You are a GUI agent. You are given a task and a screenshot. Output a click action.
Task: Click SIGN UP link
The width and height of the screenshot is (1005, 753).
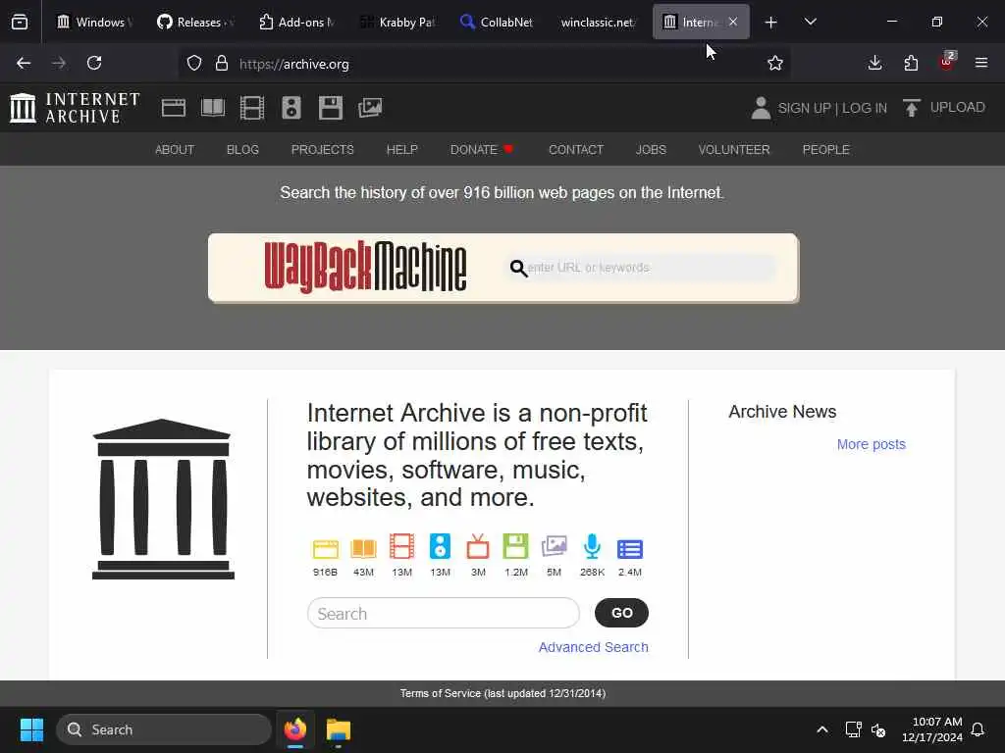click(x=804, y=108)
